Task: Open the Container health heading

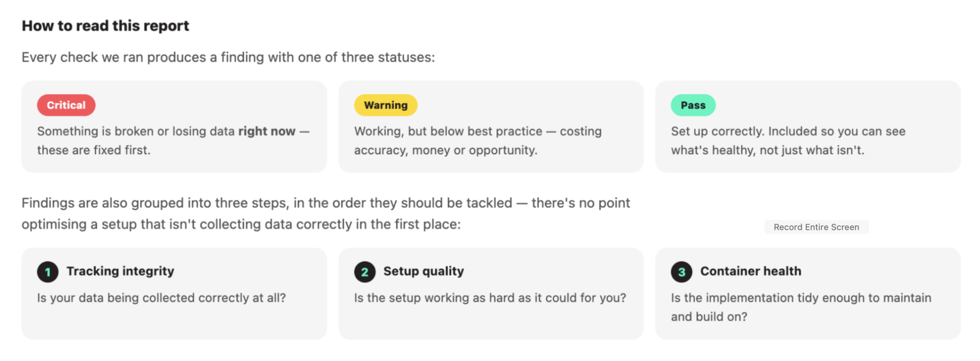Action: click(751, 271)
